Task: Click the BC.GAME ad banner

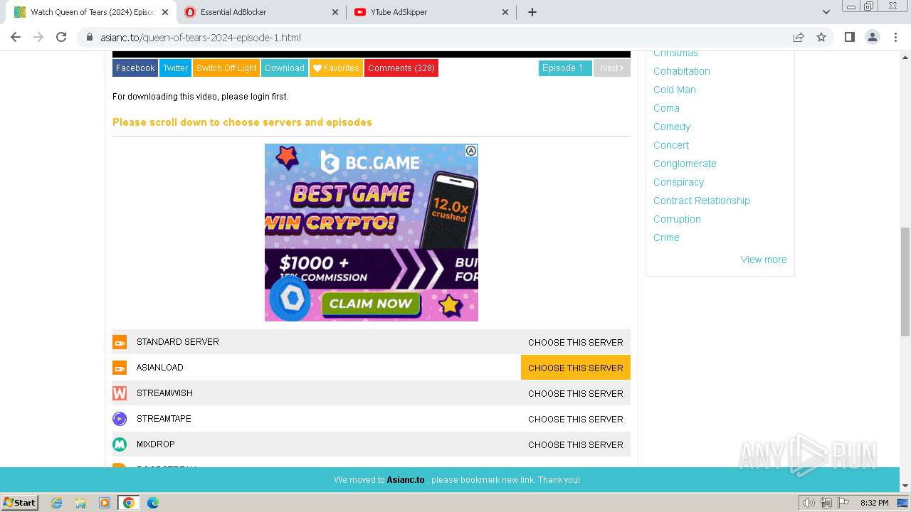Action: point(372,233)
